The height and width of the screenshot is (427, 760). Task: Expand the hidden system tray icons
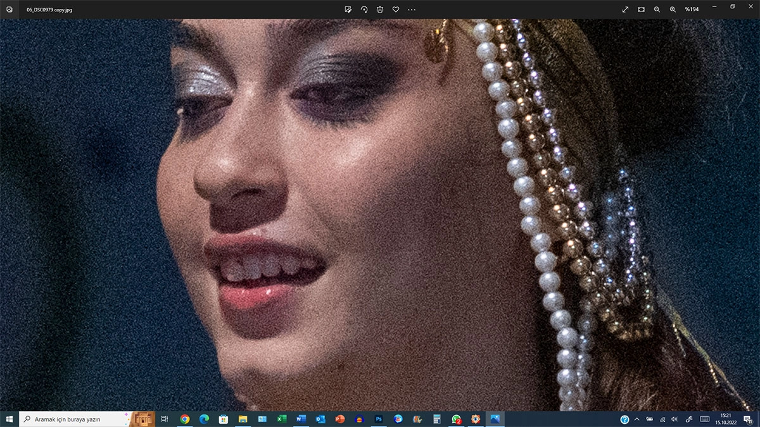pyautogui.click(x=636, y=419)
